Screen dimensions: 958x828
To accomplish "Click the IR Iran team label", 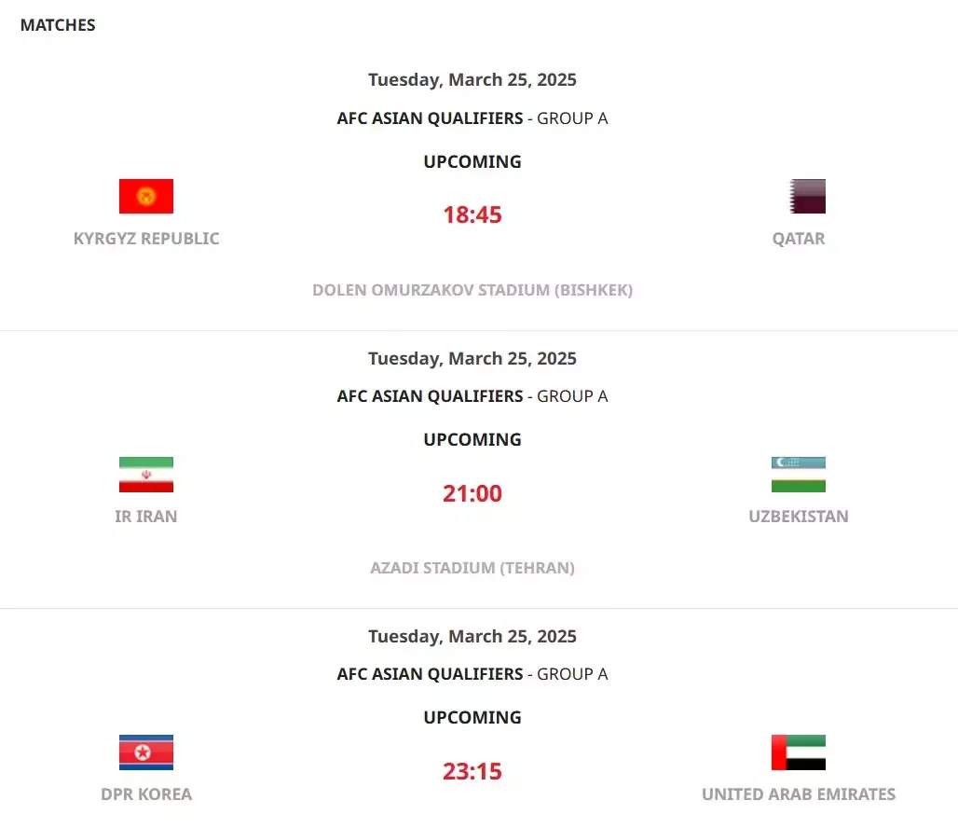I will pos(146,517).
